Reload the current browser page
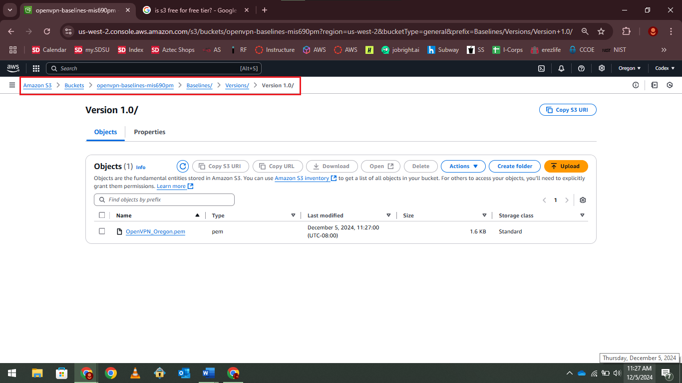The image size is (682, 383). coord(47,31)
